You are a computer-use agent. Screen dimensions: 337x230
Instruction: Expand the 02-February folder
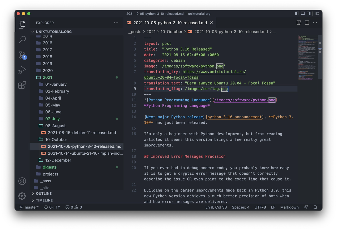[x=77, y=91]
